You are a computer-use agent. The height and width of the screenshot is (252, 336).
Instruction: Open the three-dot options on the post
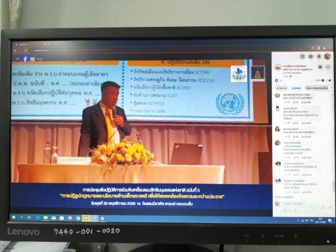point(328,67)
